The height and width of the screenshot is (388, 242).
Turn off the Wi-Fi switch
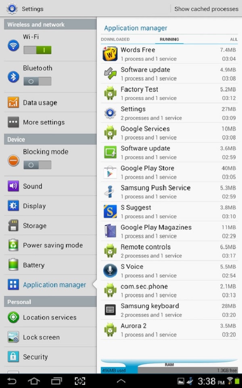tap(38, 50)
